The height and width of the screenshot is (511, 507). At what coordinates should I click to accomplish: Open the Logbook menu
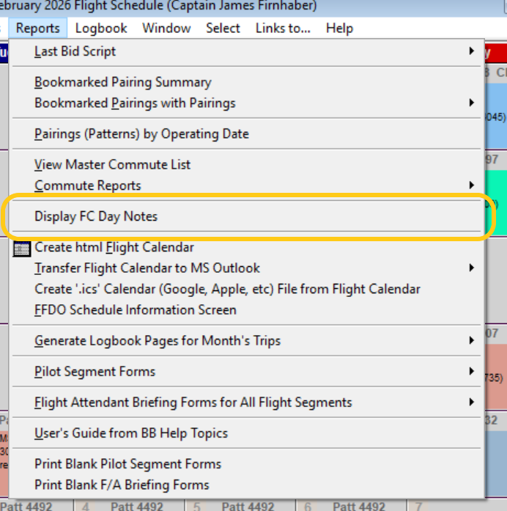(x=101, y=29)
